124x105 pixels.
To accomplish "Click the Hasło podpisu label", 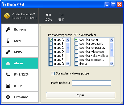I will (61, 83).
